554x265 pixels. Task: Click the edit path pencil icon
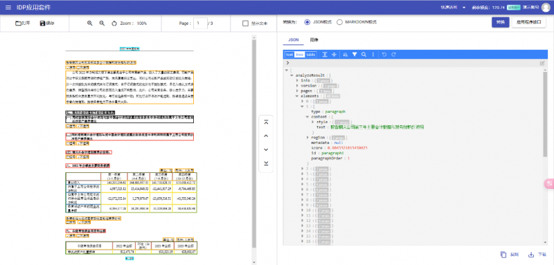[542, 63]
